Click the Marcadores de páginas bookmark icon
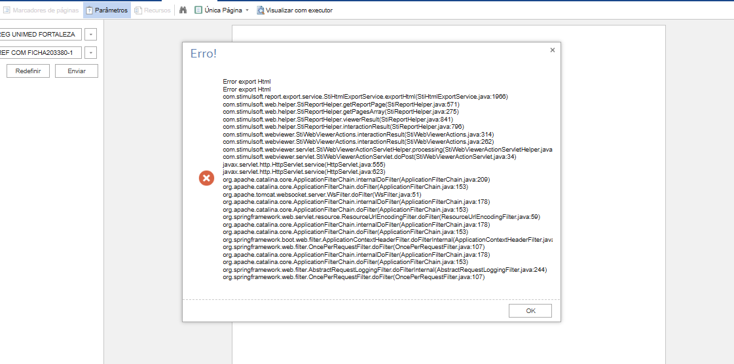 click(7, 10)
